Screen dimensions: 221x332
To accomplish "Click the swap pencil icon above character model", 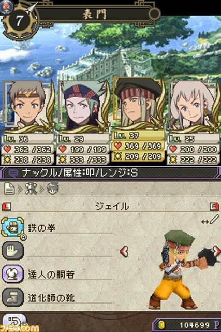I will pyautogui.click(x=210, y=220).
